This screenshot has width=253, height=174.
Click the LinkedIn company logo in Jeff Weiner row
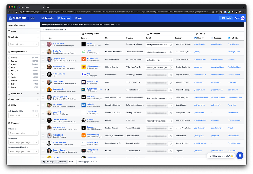click(x=83, y=105)
